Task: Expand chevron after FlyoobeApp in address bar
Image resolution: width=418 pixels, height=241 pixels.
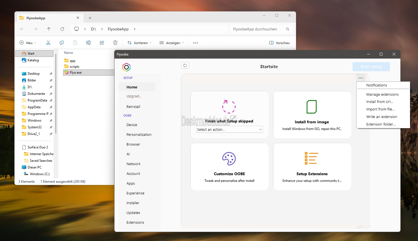Action: [x=135, y=29]
